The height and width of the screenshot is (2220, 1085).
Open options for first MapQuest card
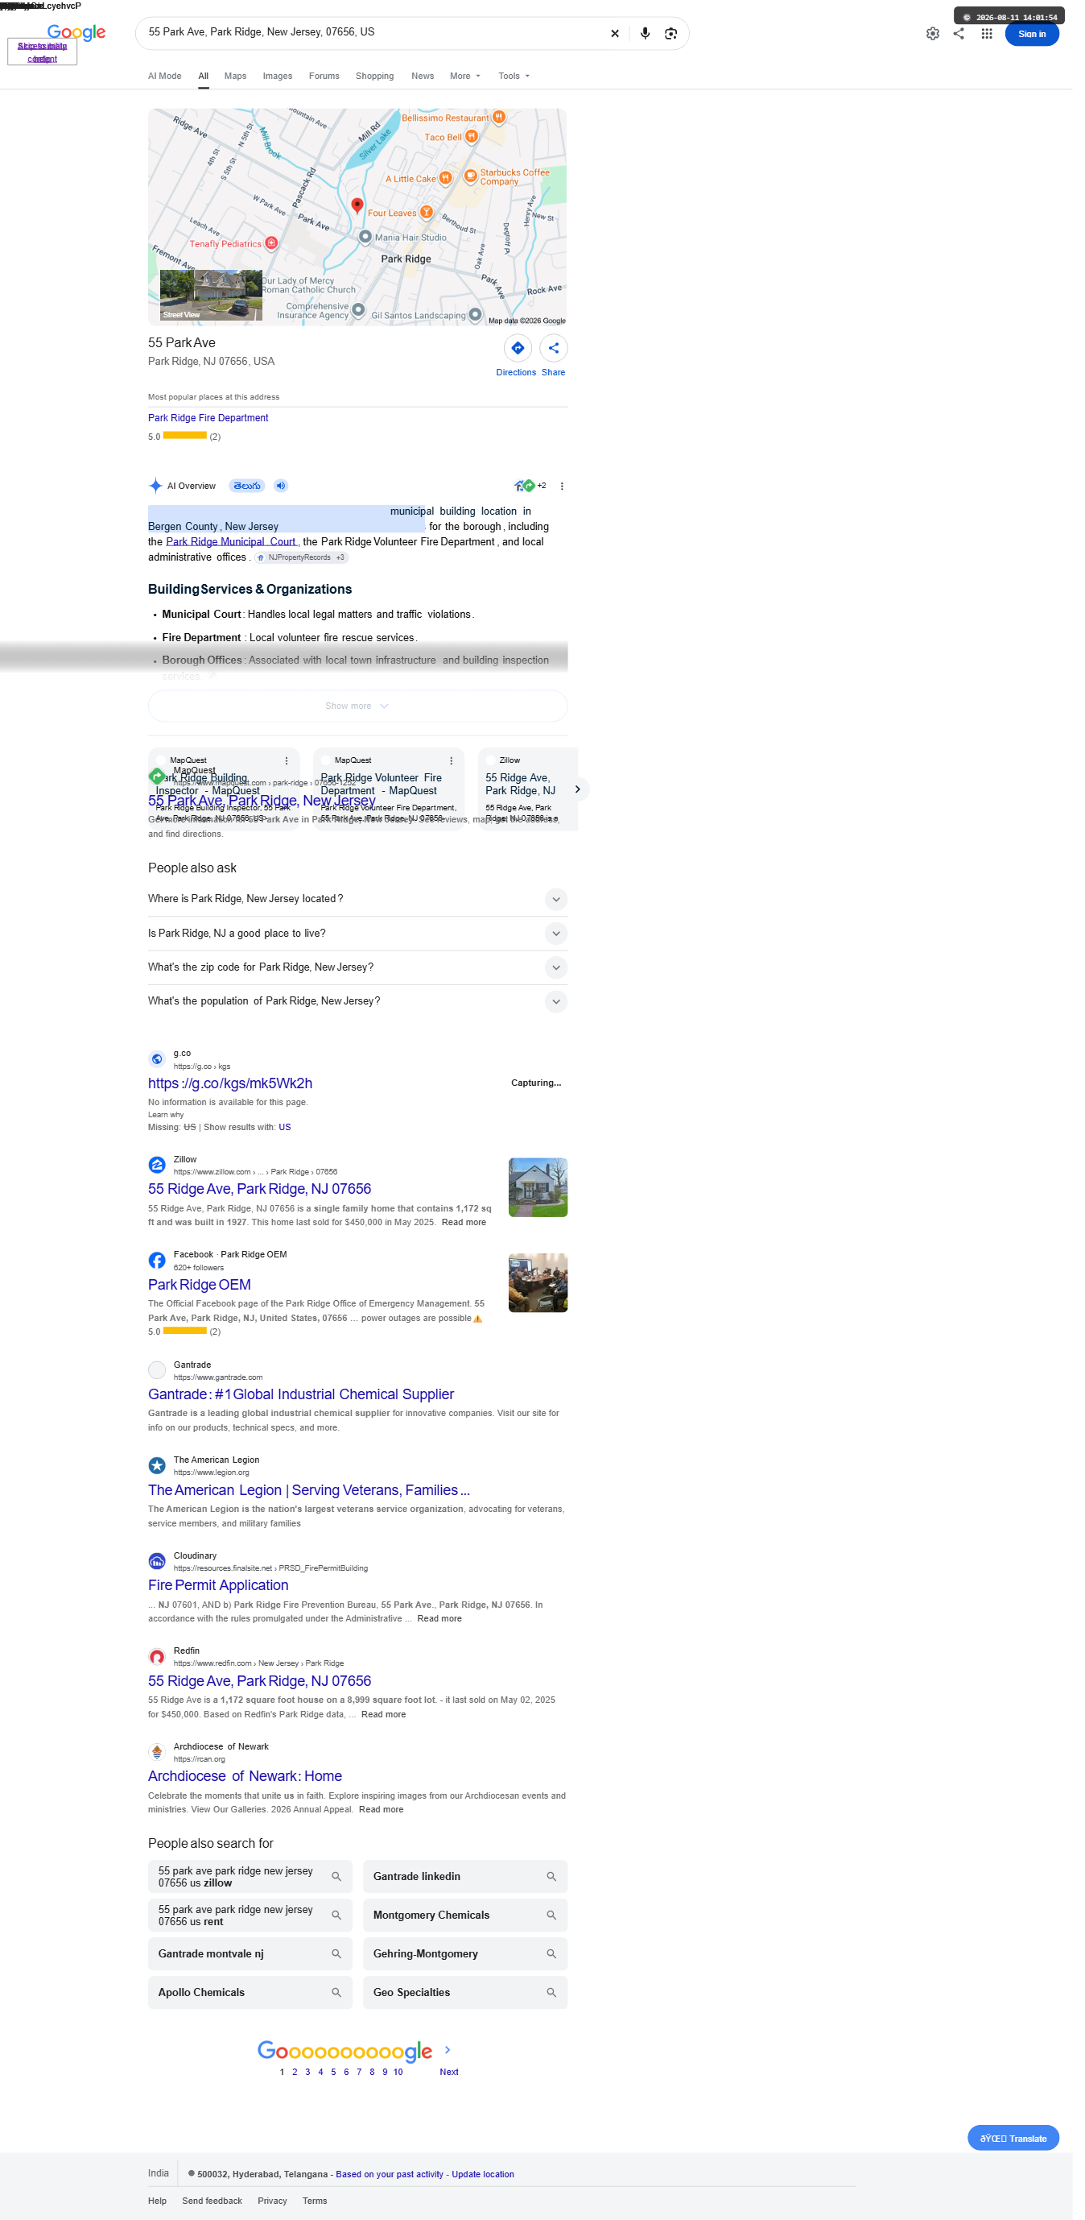[287, 760]
